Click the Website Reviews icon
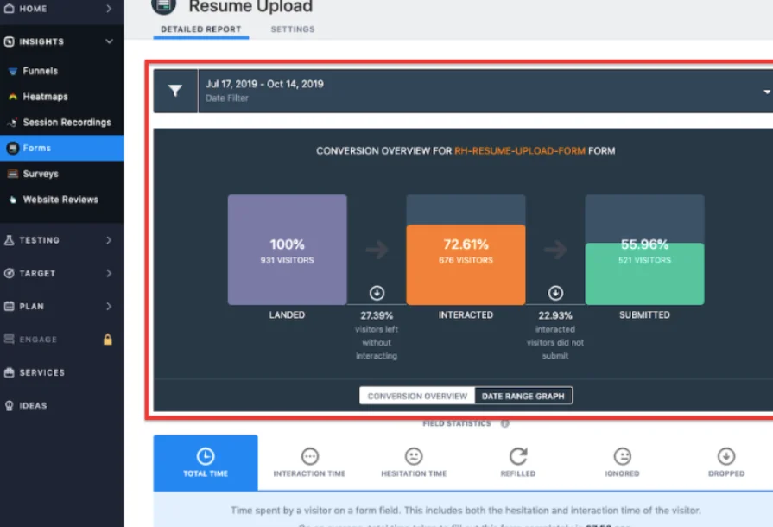The width and height of the screenshot is (773, 527). click(x=13, y=200)
